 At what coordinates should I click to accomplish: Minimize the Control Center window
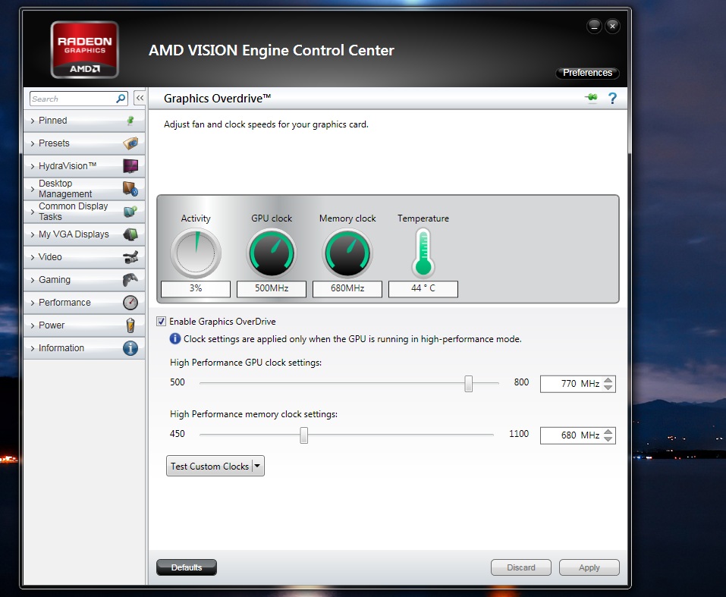[x=594, y=27]
